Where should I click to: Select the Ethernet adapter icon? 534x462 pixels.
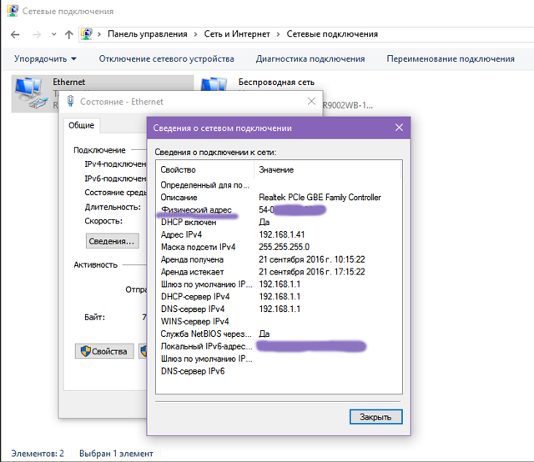point(29,93)
